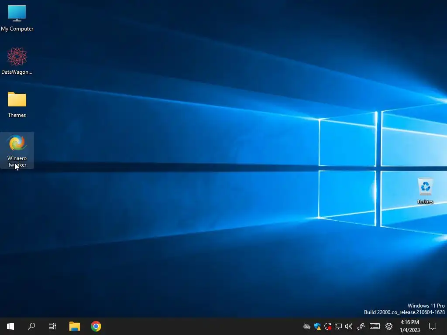Click the Windows Update restart tray icon
The height and width of the screenshot is (335, 447).
click(x=328, y=326)
